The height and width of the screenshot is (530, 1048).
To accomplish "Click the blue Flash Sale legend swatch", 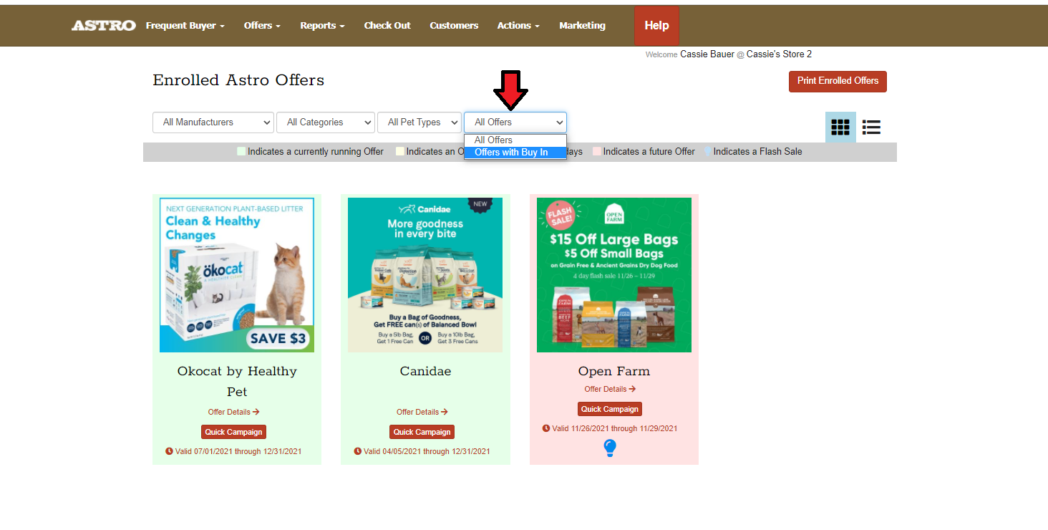I will [707, 152].
